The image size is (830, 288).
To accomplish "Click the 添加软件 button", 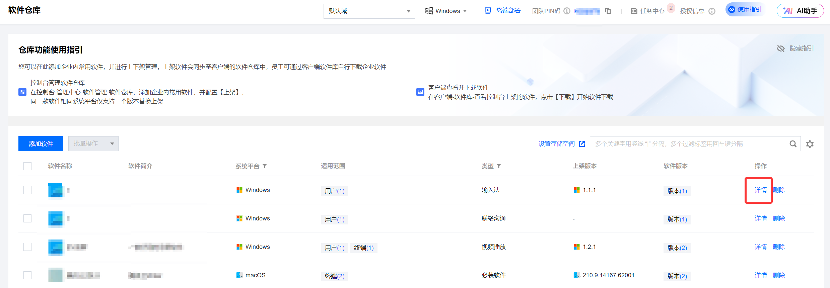I will pyautogui.click(x=41, y=143).
